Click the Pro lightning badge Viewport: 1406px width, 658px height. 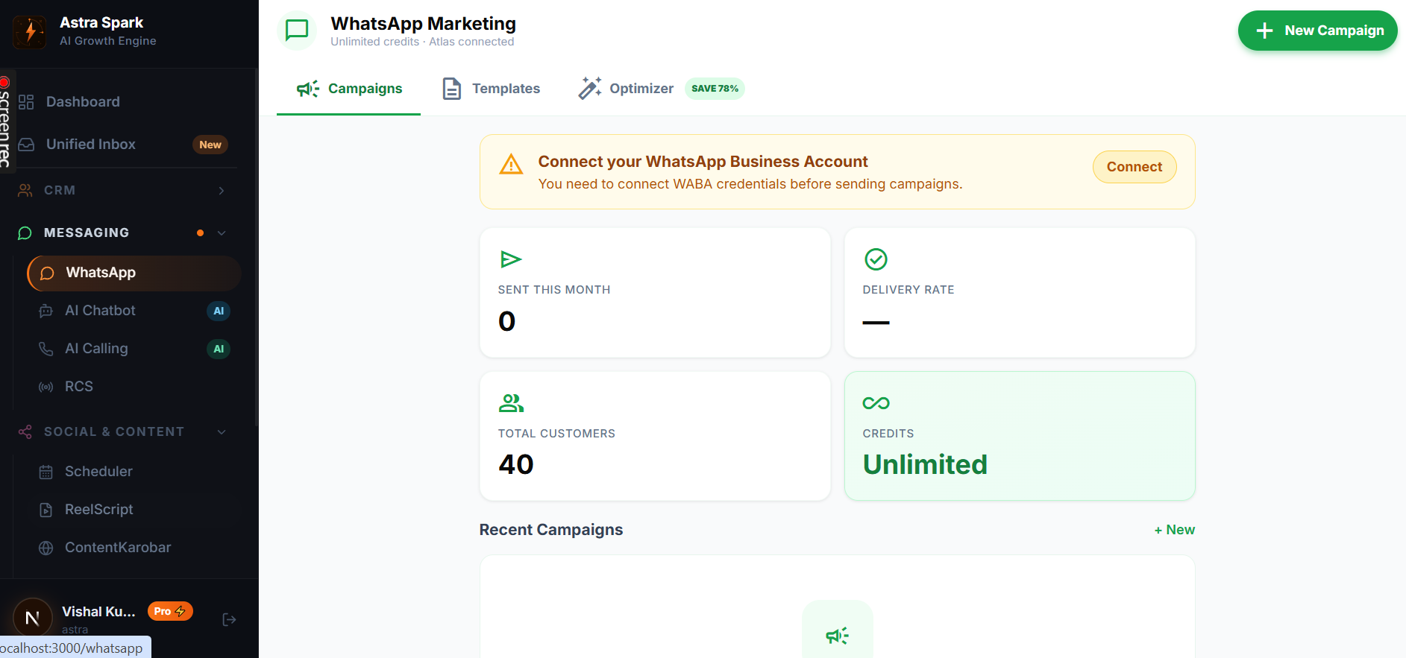click(x=170, y=611)
